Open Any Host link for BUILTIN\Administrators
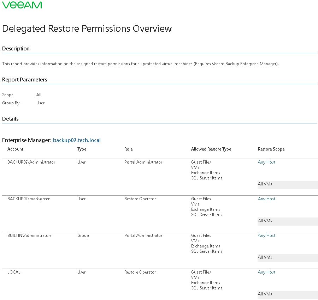 (x=266, y=235)
